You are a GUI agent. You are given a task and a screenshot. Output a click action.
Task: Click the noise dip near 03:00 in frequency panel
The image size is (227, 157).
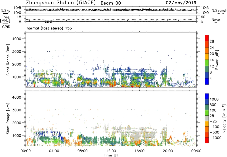tap(49, 22)
